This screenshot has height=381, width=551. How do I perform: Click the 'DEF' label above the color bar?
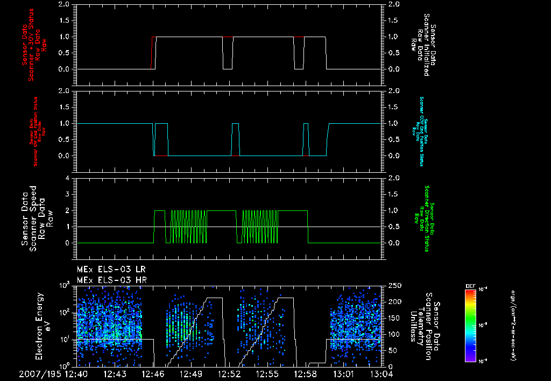pyautogui.click(x=470, y=286)
